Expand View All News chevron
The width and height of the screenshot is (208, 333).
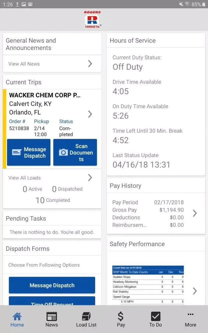90,64
